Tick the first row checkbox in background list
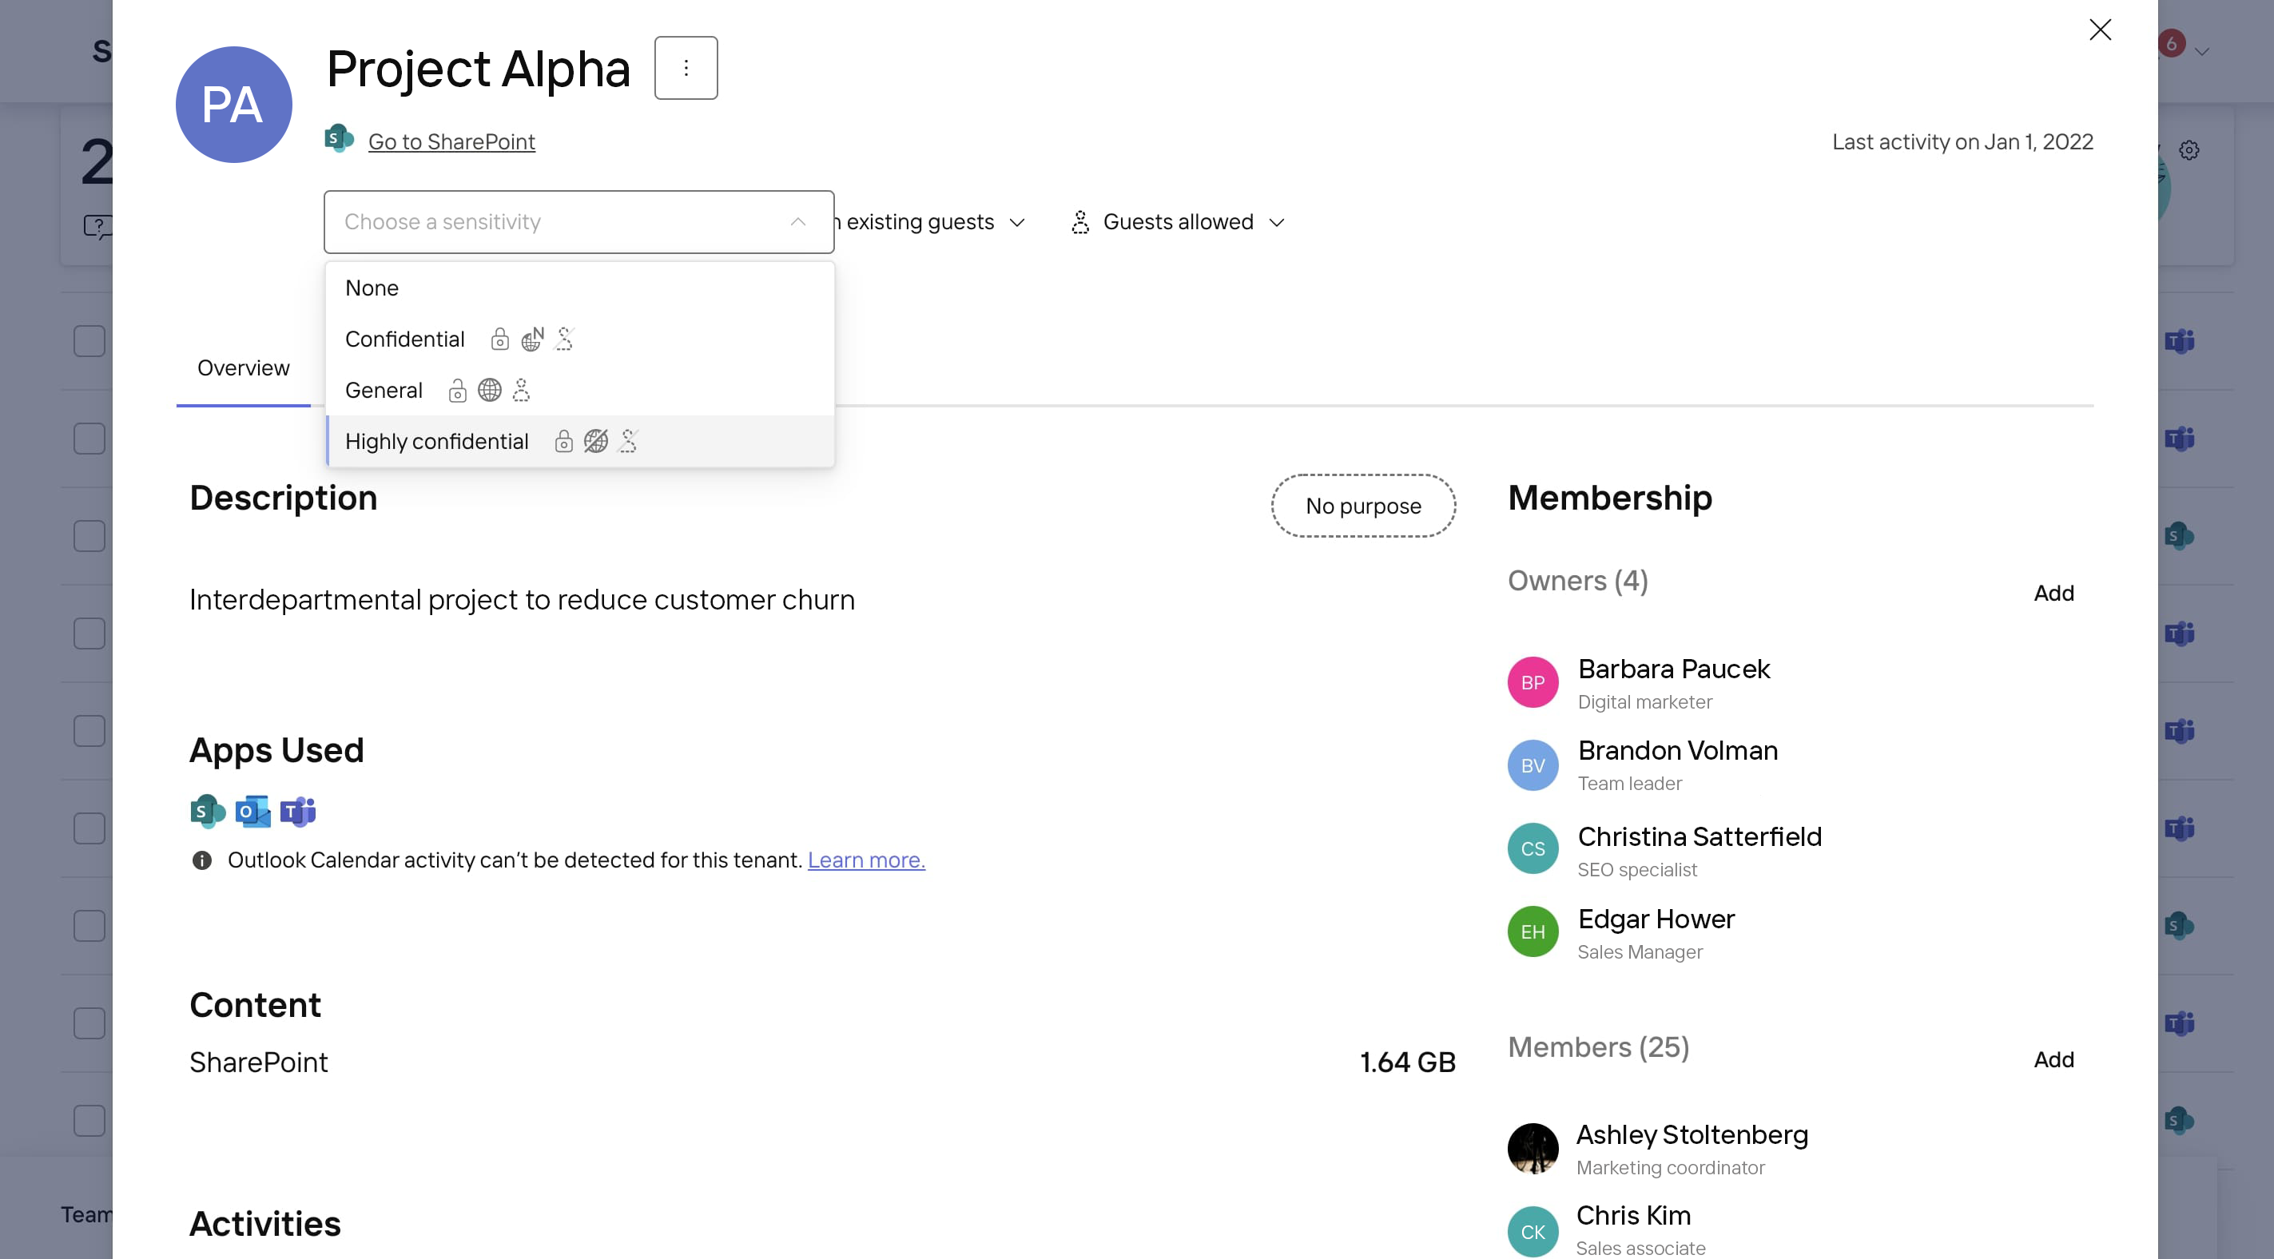 pos(89,342)
